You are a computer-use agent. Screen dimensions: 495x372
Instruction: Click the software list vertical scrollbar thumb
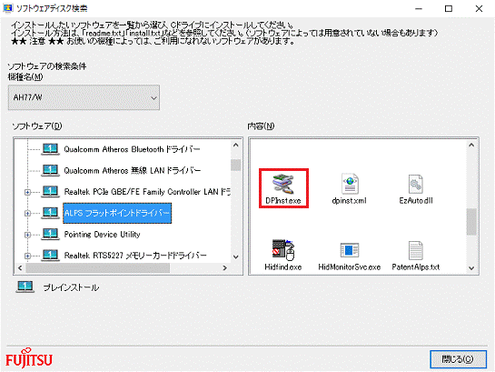(236, 165)
